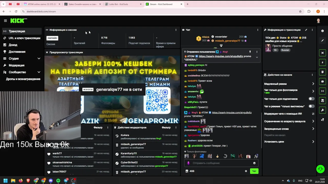Open the green support chat bubble
328x184 pixels.
click(x=320, y=169)
